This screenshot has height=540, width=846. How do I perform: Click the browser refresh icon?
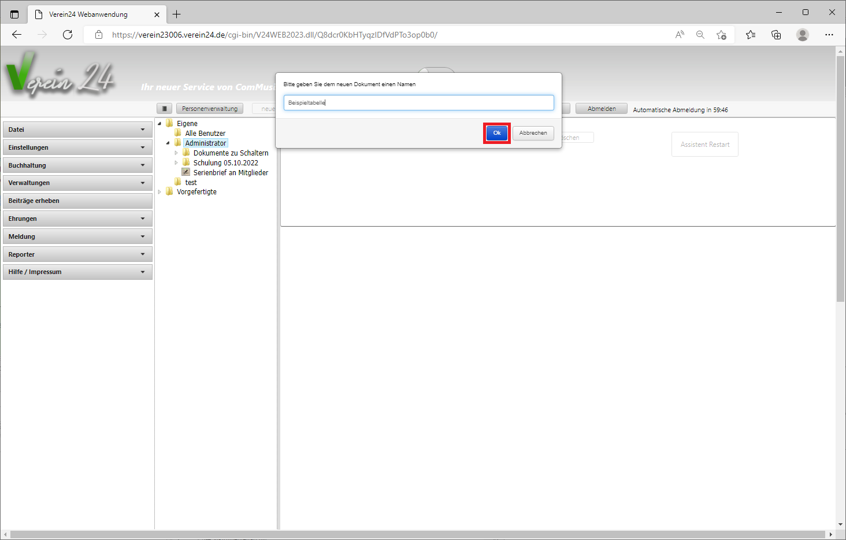coord(68,35)
